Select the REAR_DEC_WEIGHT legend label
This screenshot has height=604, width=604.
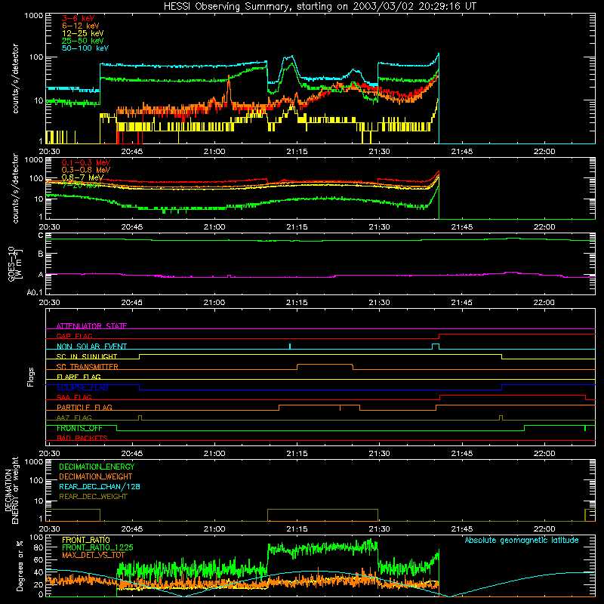[93, 497]
